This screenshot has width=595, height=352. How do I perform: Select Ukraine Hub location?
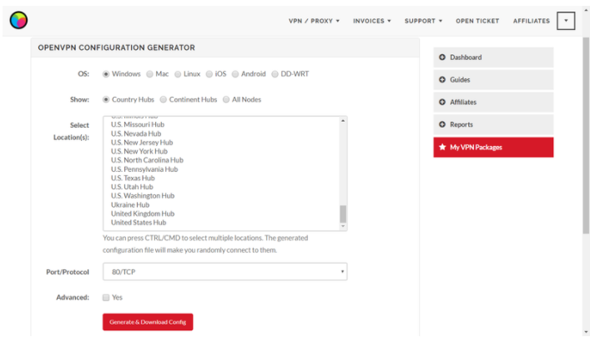(130, 205)
